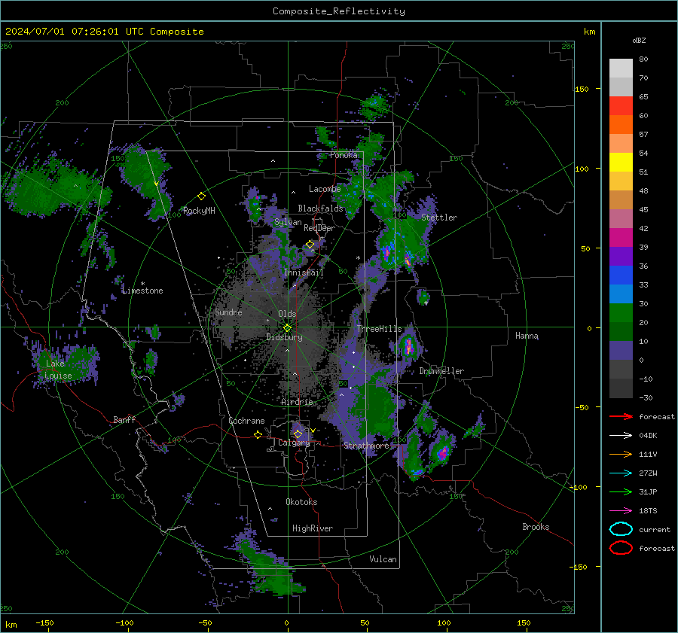Pick the purple 36-39 dBZ color swatch
Screen dimensions: 678x633
621,257
